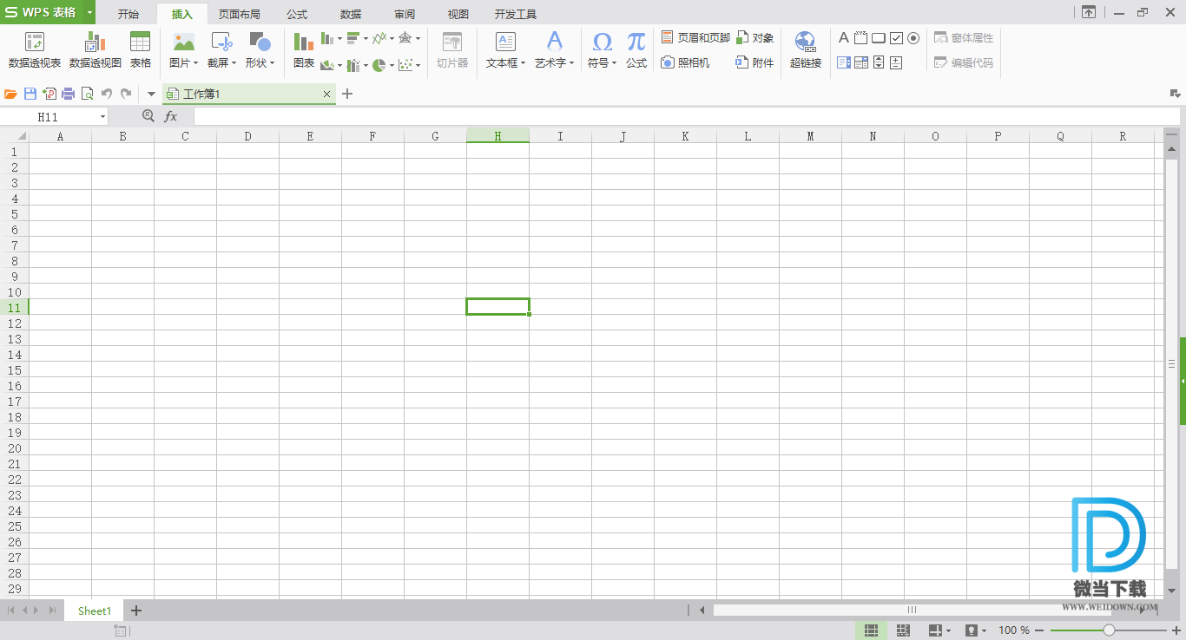Click the horizontal scrollbar thumb
Screen dimensions: 1186x640
tap(912, 610)
